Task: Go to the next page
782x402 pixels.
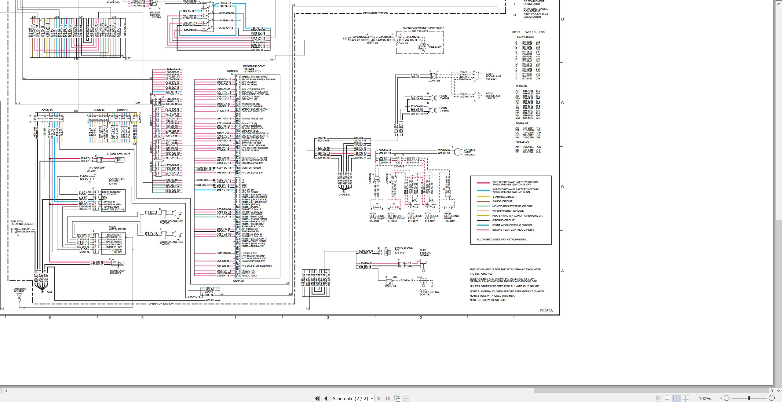Action: (379, 398)
